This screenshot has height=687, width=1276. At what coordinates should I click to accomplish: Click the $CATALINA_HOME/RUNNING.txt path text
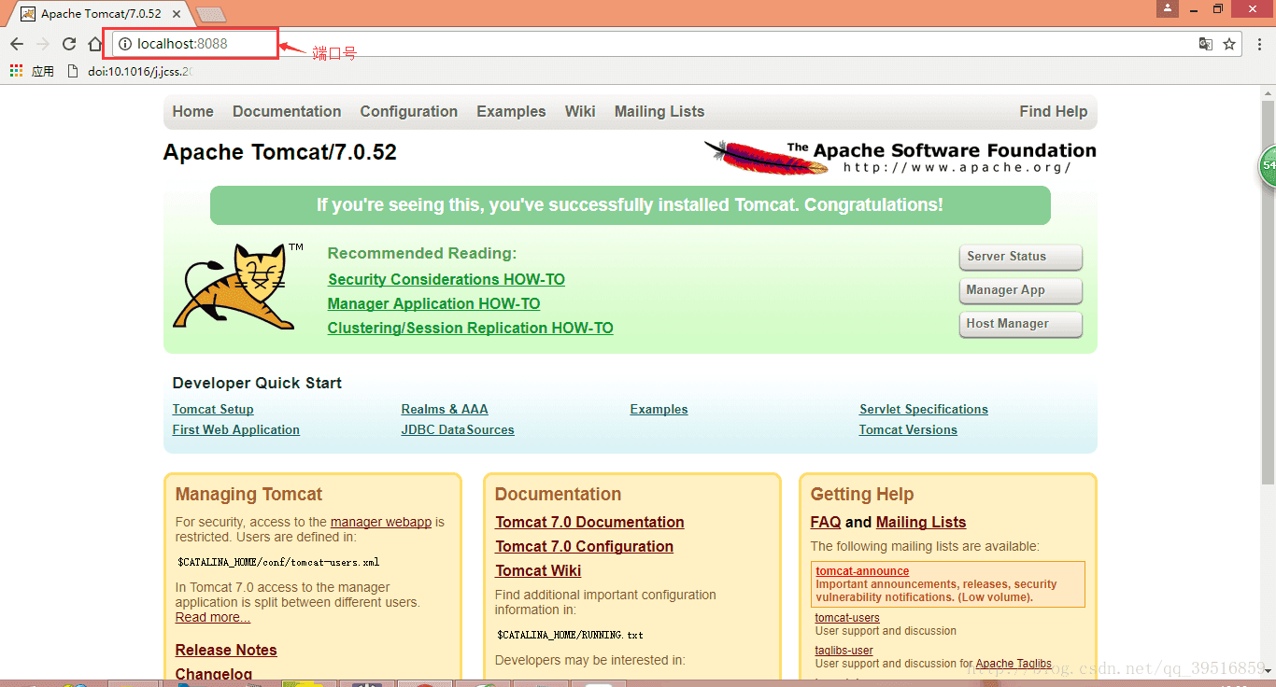[570, 635]
